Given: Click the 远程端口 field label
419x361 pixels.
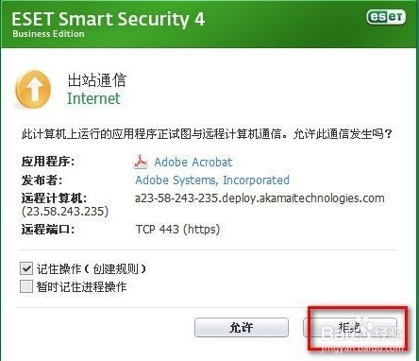Looking at the screenshot, I should (48, 229).
